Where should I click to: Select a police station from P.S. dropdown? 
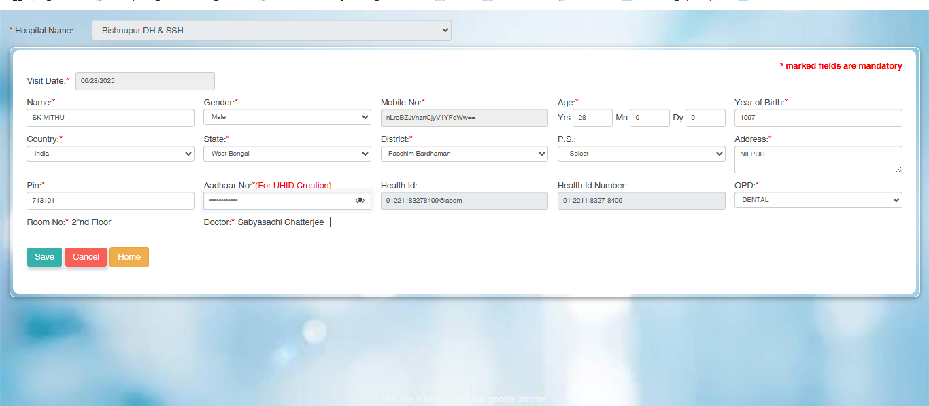(641, 154)
